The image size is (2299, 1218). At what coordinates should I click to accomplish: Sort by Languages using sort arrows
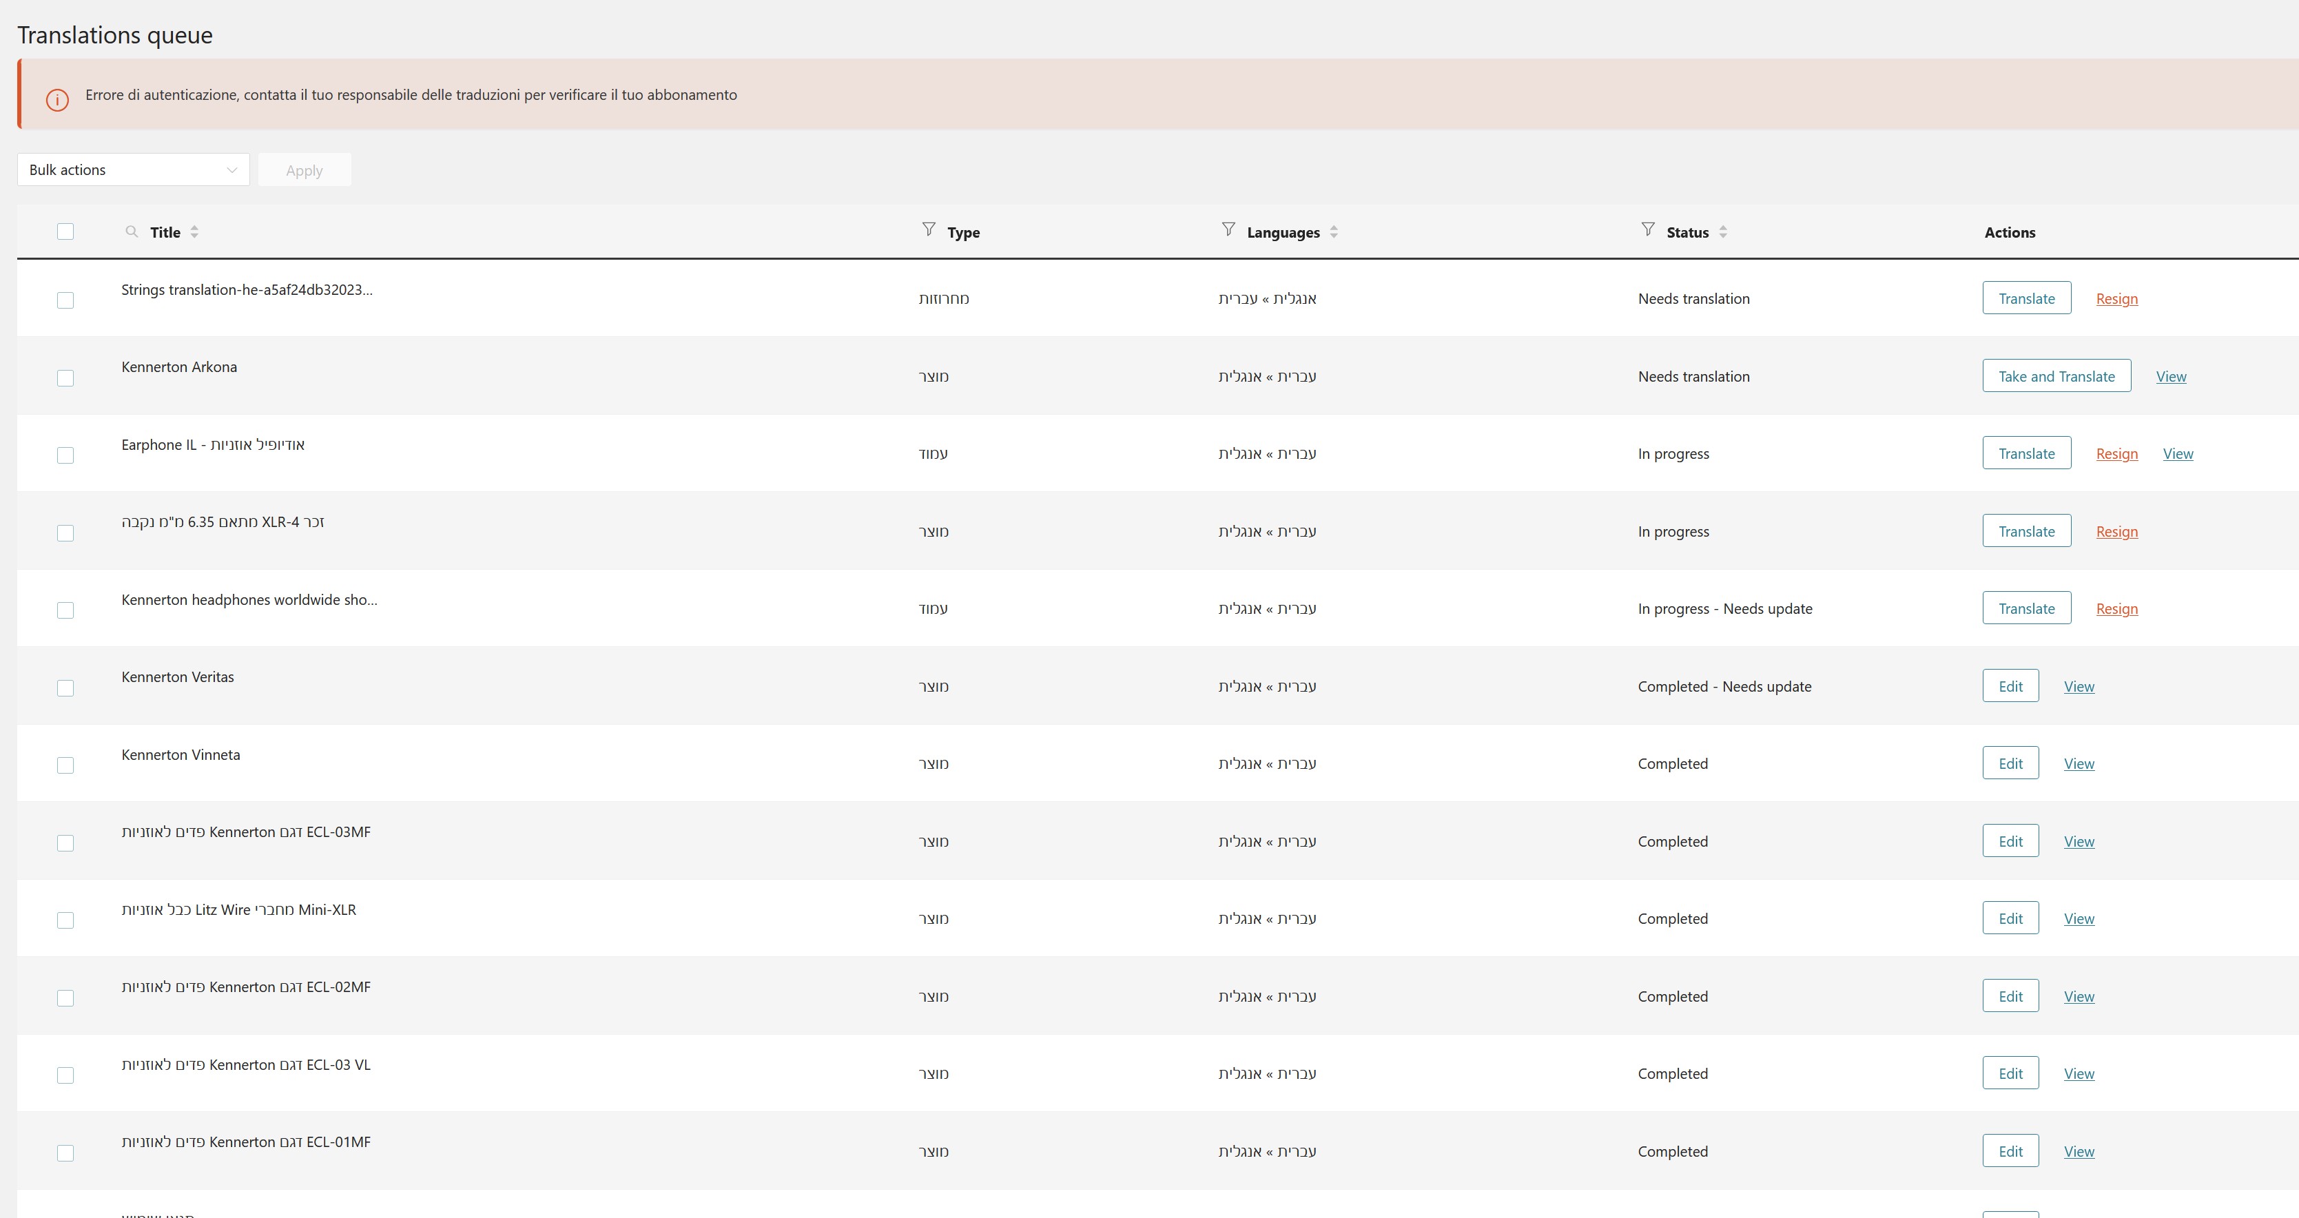tap(1333, 232)
